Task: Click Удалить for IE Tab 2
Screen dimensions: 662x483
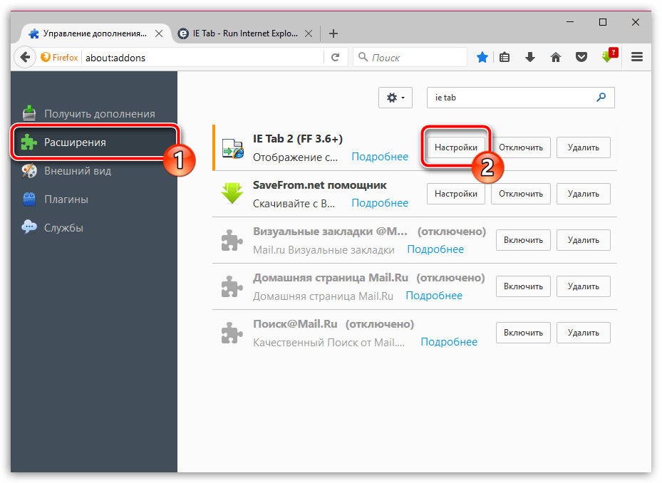Action: click(584, 147)
